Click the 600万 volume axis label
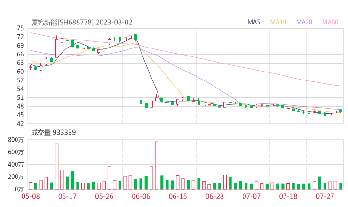Image resolution: width=348 pixels, height=207 pixels. [x=16, y=152]
